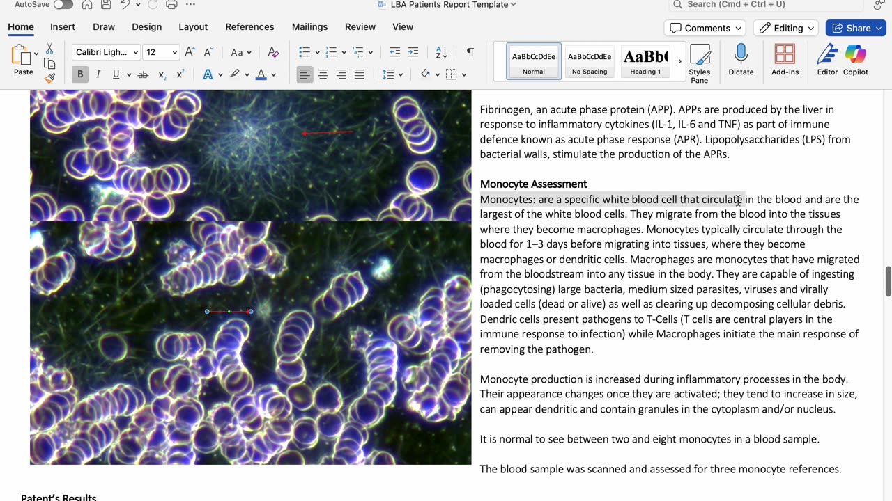Open the more quick-access options ellipsis
Screen dimensions: 892x501
point(190,5)
